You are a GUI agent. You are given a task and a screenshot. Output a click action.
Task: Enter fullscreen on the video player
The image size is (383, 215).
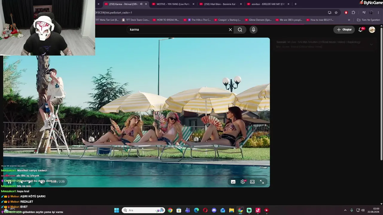click(262, 182)
